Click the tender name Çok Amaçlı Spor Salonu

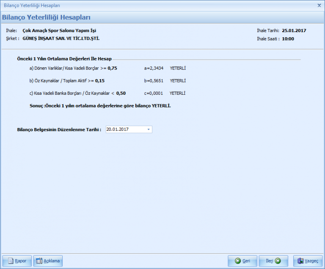coord(59,30)
